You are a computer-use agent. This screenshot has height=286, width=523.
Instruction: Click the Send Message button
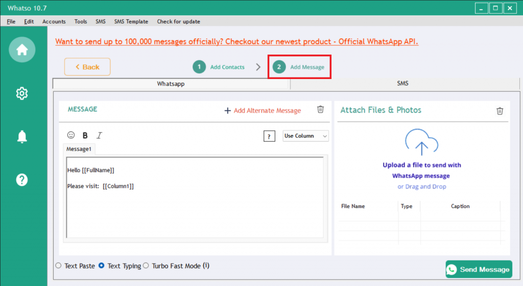479,269
